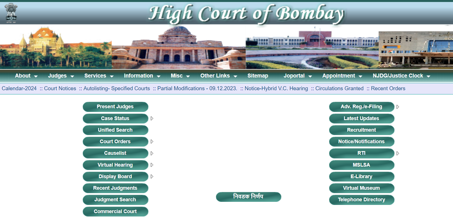Expand the Court Orders side arrow
Screen dimensions: 453x221
152,142
